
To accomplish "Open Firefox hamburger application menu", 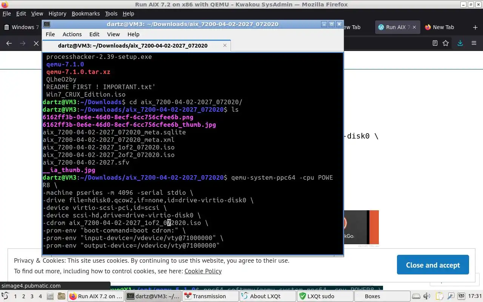I will click(474, 43).
